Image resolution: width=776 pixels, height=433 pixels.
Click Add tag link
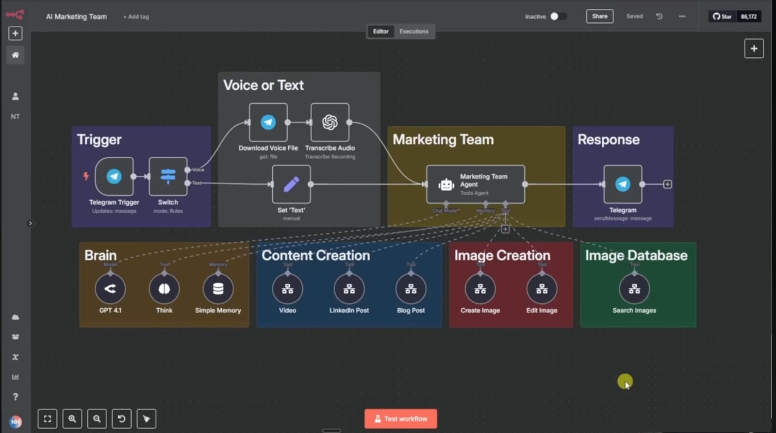point(136,17)
